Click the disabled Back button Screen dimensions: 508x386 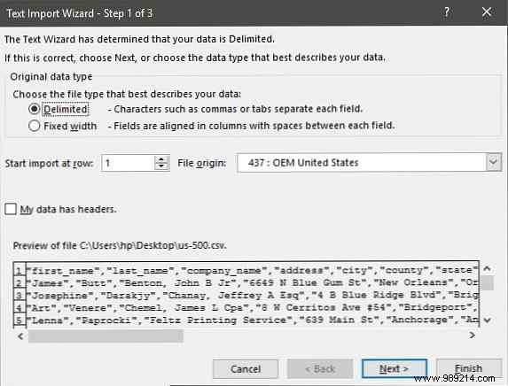[320, 369]
